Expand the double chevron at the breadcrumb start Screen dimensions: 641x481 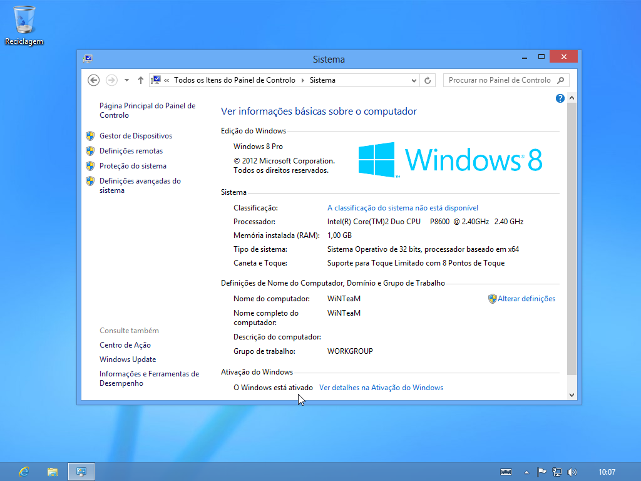click(x=167, y=80)
